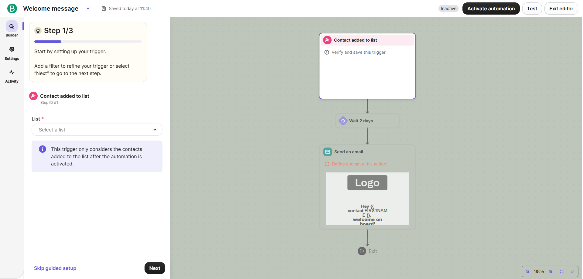The width and height of the screenshot is (583, 279).
Task: Click the alert icon beside Define and save this action
Action: [327, 164]
